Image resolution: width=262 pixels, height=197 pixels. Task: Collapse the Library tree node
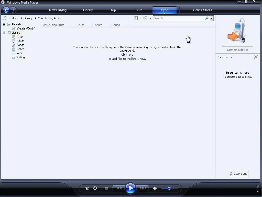(4, 33)
